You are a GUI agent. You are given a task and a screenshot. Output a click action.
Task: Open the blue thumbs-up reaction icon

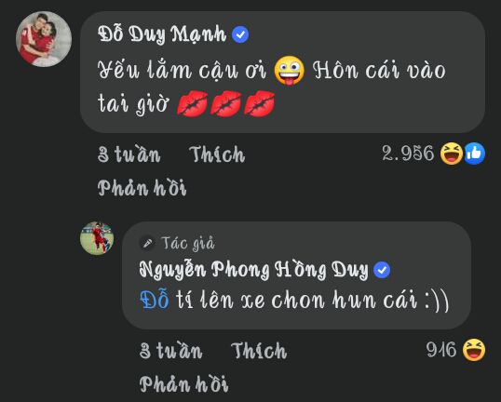pos(475,154)
